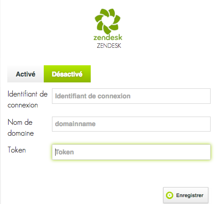217x204 pixels.
Task: Click the Activé label text
Action: pyautogui.click(x=26, y=74)
